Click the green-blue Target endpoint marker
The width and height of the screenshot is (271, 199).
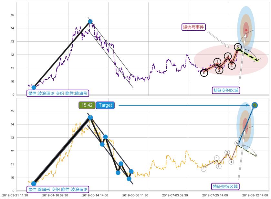pyautogui.click(x=255, y=105)
